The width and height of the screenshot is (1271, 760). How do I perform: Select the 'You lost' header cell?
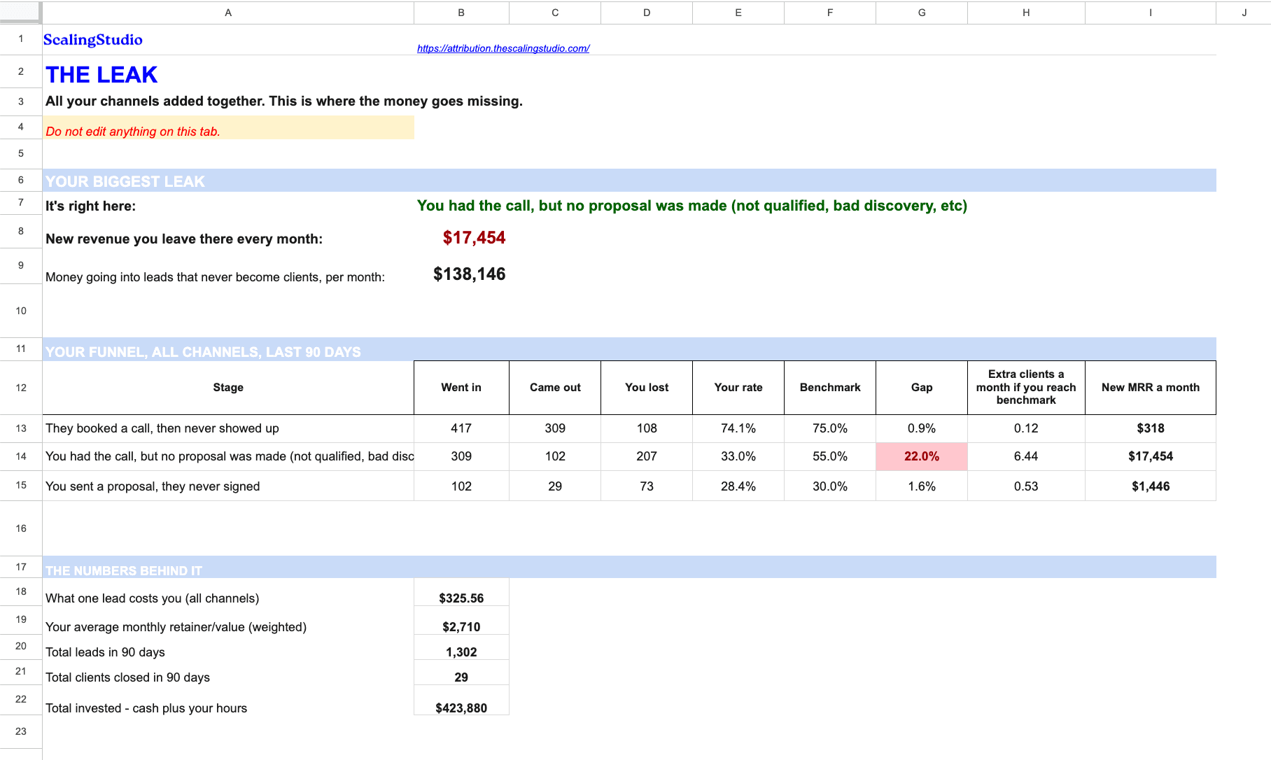(647, 388)
